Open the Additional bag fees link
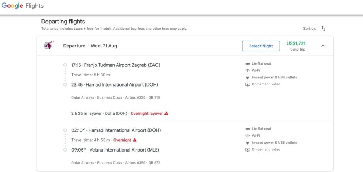Image resolution: width=363 pixels, height=172 pixels. click(x=129, y=29)
